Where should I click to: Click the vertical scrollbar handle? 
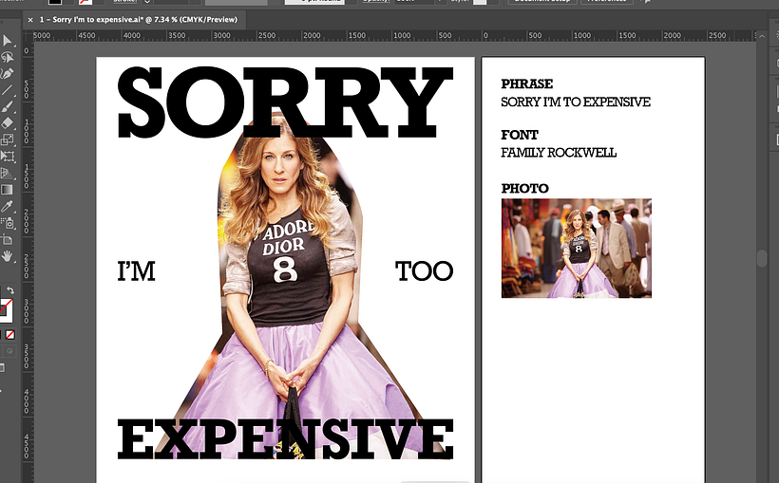click(761, 258)
